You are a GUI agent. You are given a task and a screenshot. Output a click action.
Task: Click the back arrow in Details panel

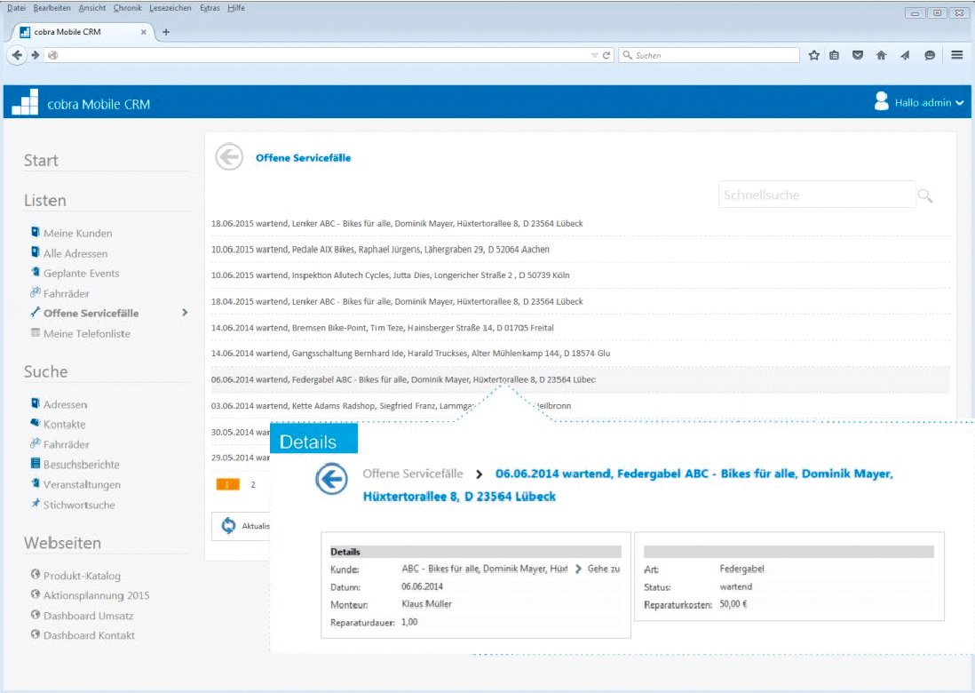coord(331,480)
